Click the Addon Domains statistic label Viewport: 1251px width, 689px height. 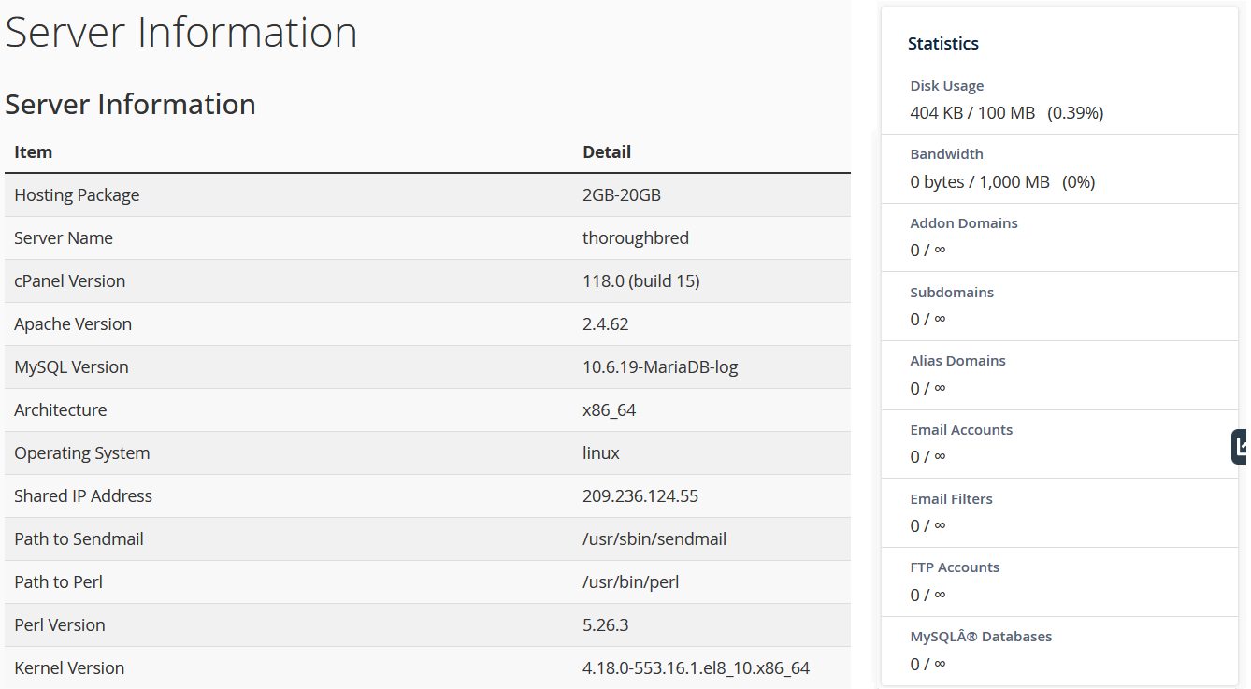coord(963,223)
